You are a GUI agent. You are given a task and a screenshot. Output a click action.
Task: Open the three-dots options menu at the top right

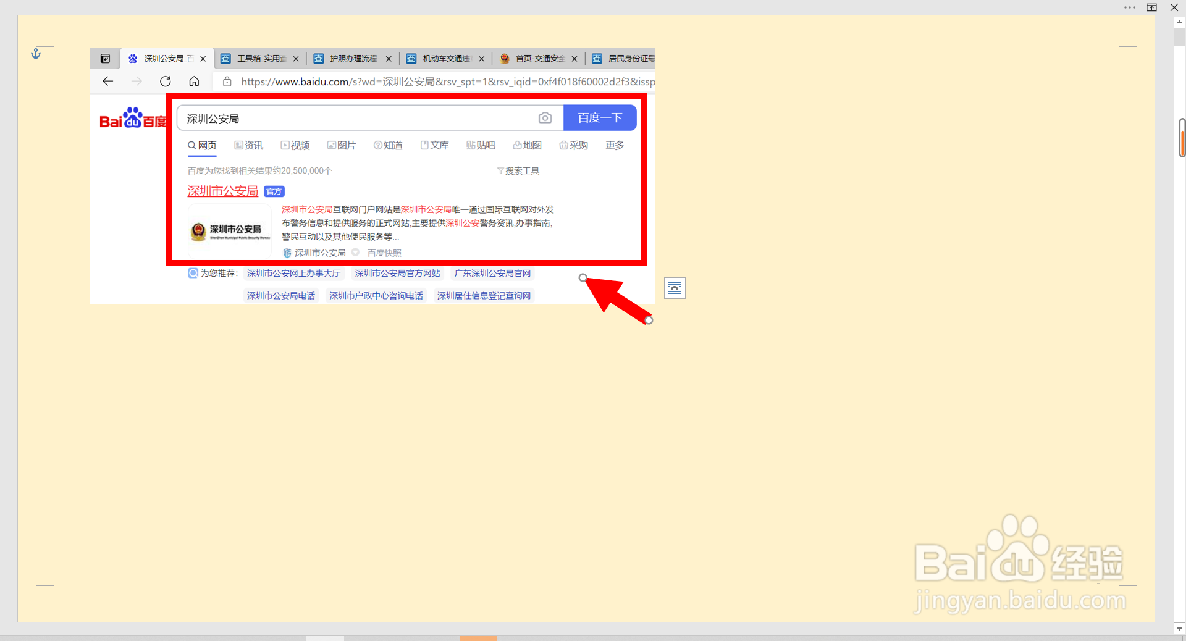1130,7
